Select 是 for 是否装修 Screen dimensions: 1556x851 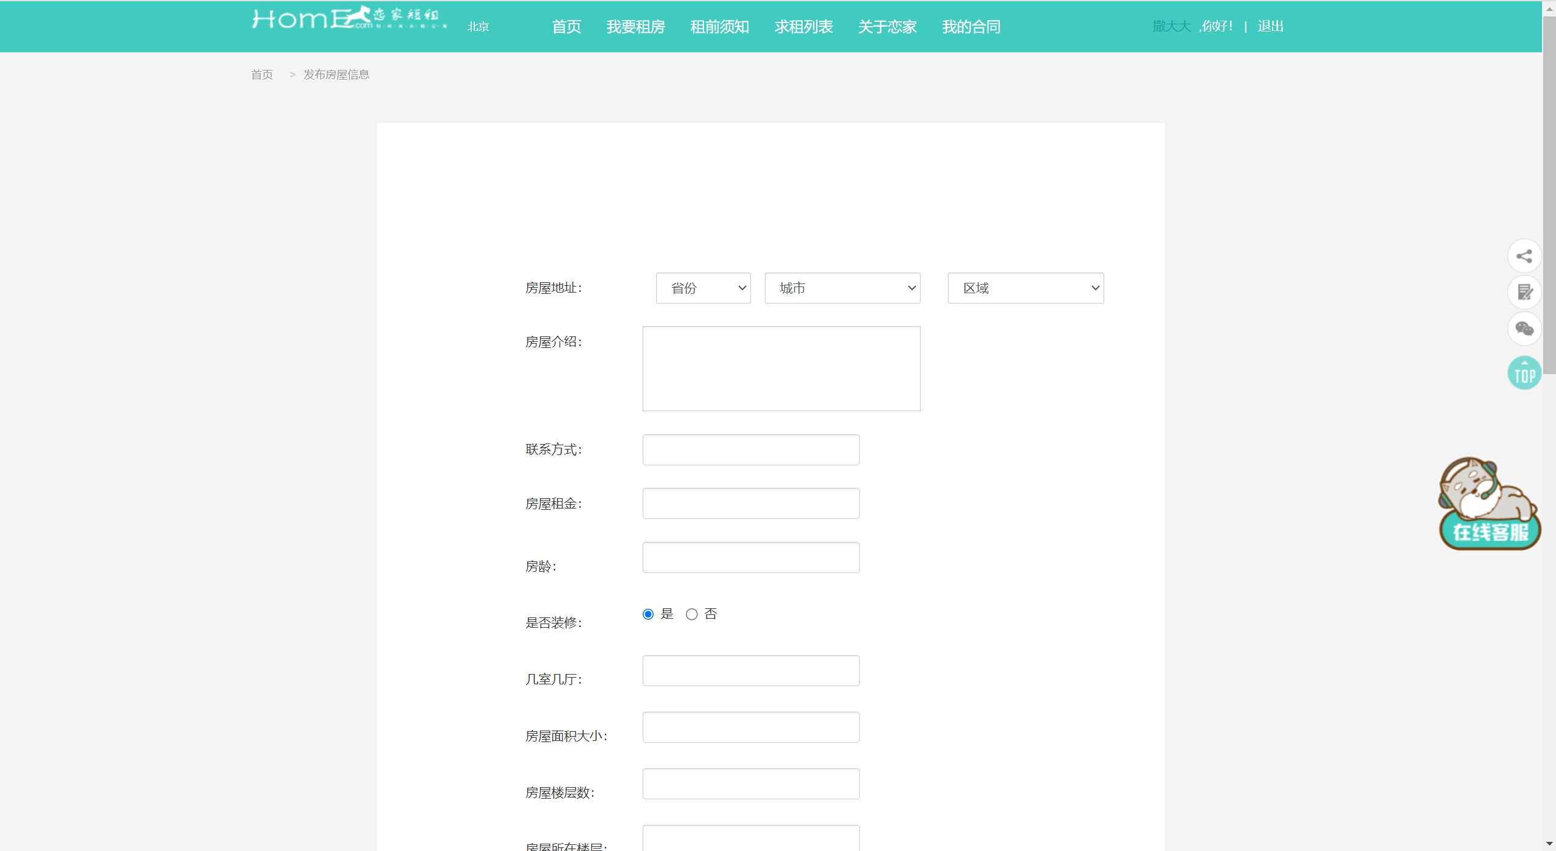[x=648, y=614]
